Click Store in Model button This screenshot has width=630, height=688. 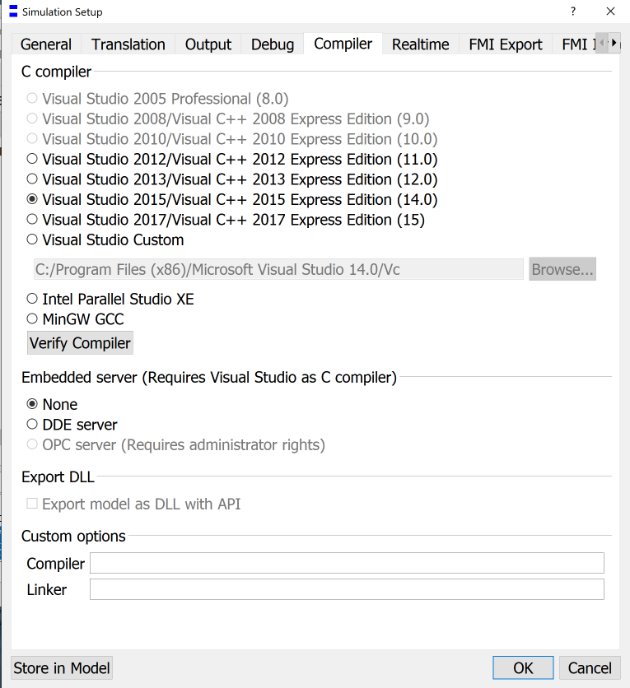coord(62,667)
